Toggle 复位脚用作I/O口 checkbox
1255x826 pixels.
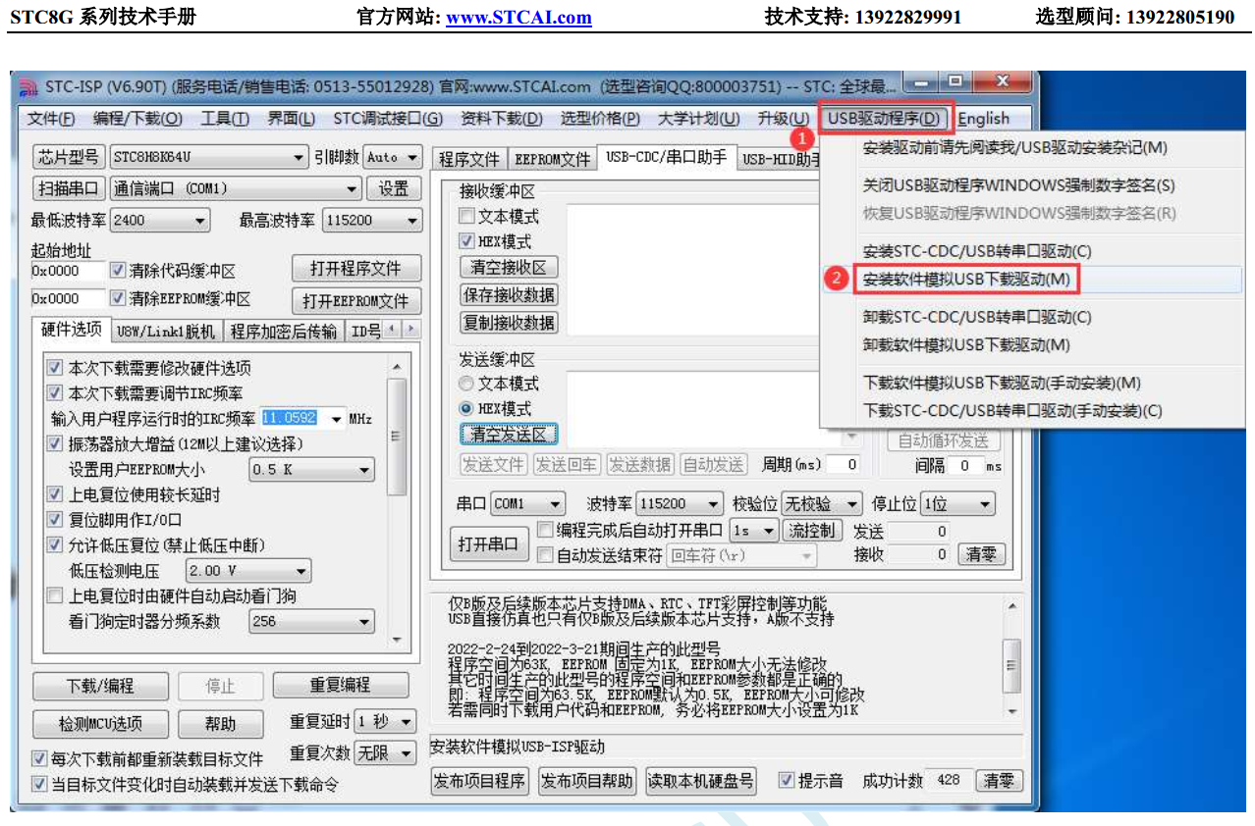pyautogui.click(x=55, y=520)
